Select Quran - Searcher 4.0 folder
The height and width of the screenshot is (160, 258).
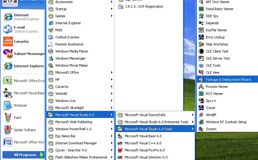(x=80, y=150)
